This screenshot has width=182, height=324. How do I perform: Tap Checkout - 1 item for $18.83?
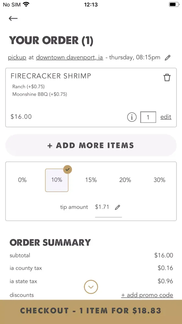91,311
